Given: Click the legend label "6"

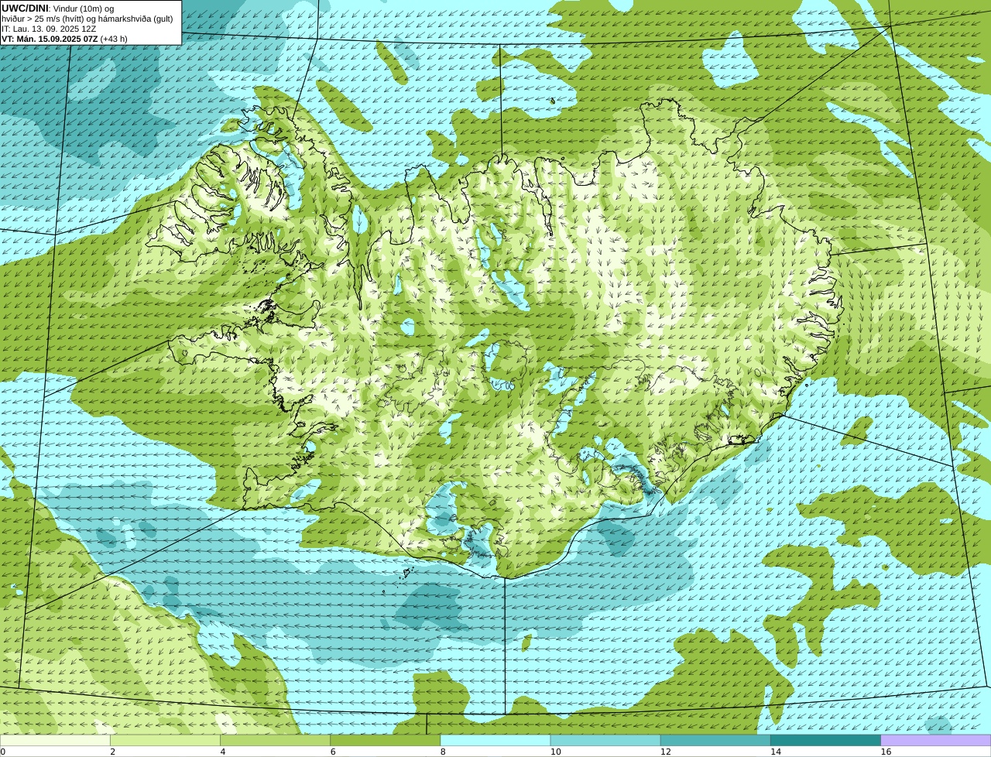Looking at the screenshot, I should pyautogui.click(x=333, y=752).
